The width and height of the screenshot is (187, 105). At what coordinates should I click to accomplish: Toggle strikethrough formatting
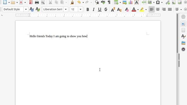106,9
